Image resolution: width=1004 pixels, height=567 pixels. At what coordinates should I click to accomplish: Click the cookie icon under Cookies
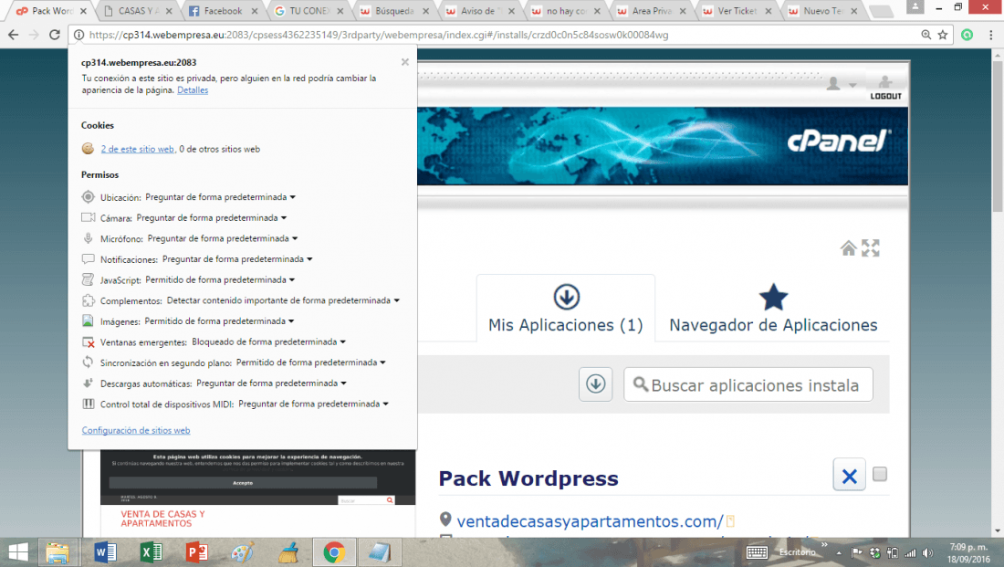(x=88, y=149)
